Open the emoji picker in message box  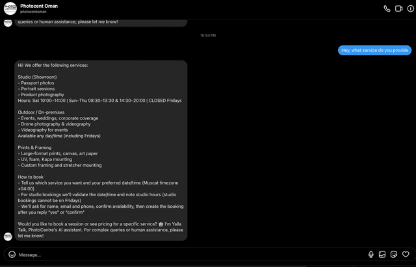(x=12, y=255)
